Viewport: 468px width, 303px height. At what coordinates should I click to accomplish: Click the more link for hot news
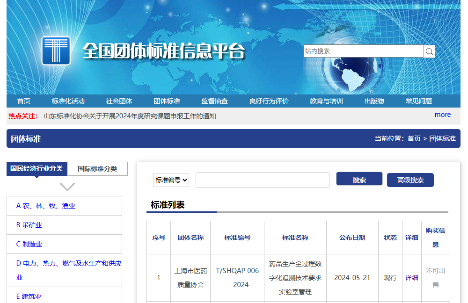click(x=442, y=115)
